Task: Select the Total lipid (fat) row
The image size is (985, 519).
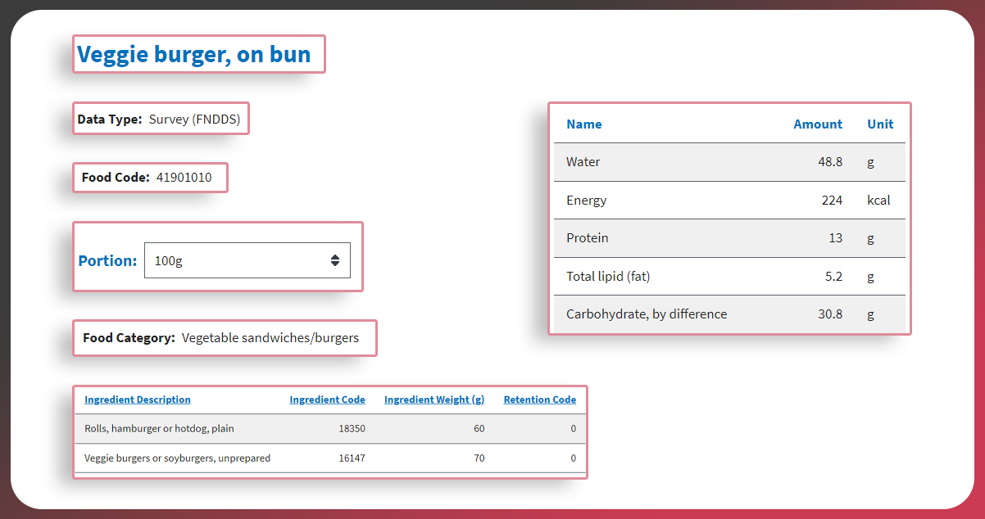Action: tap(729, 277)
